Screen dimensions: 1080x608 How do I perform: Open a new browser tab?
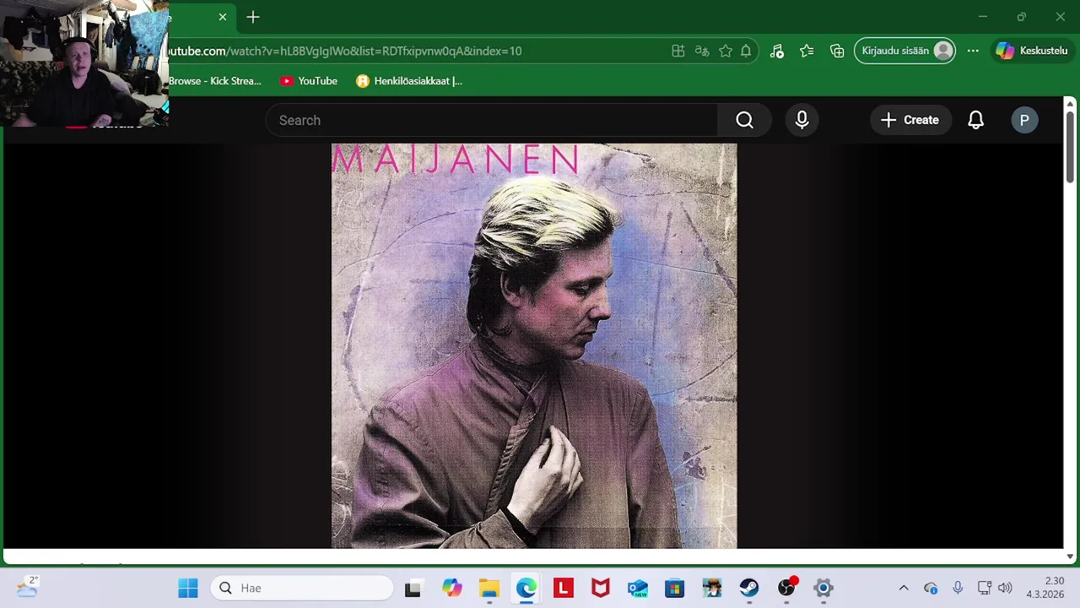point(253,17)
